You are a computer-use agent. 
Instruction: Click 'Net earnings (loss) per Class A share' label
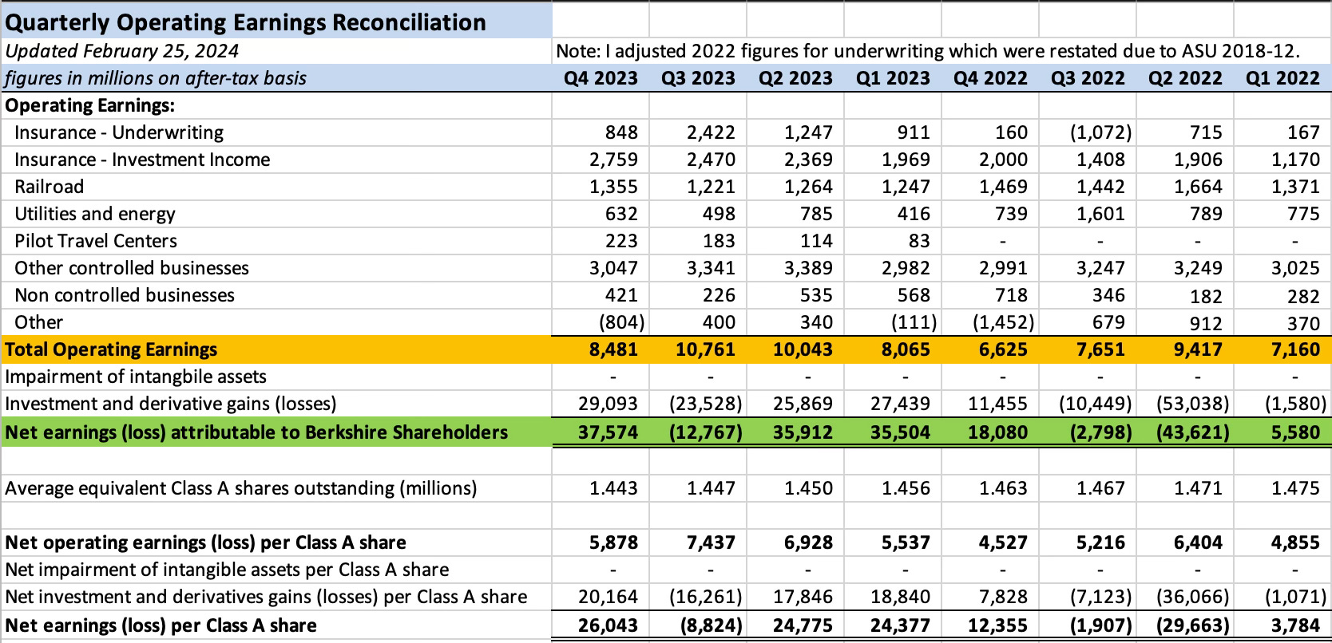click(161, 625)
